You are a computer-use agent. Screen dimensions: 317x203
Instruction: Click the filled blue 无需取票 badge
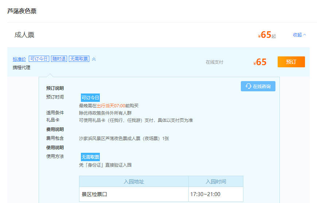point(90,157)
